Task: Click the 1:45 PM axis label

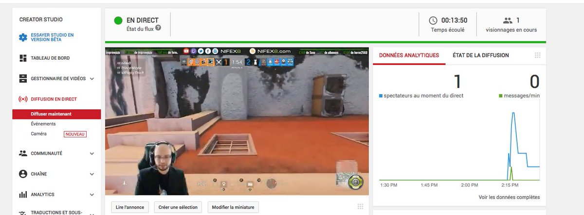Action: (429, 185)
